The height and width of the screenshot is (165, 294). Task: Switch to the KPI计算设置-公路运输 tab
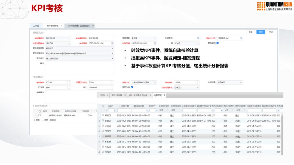(x=138, y=95)
